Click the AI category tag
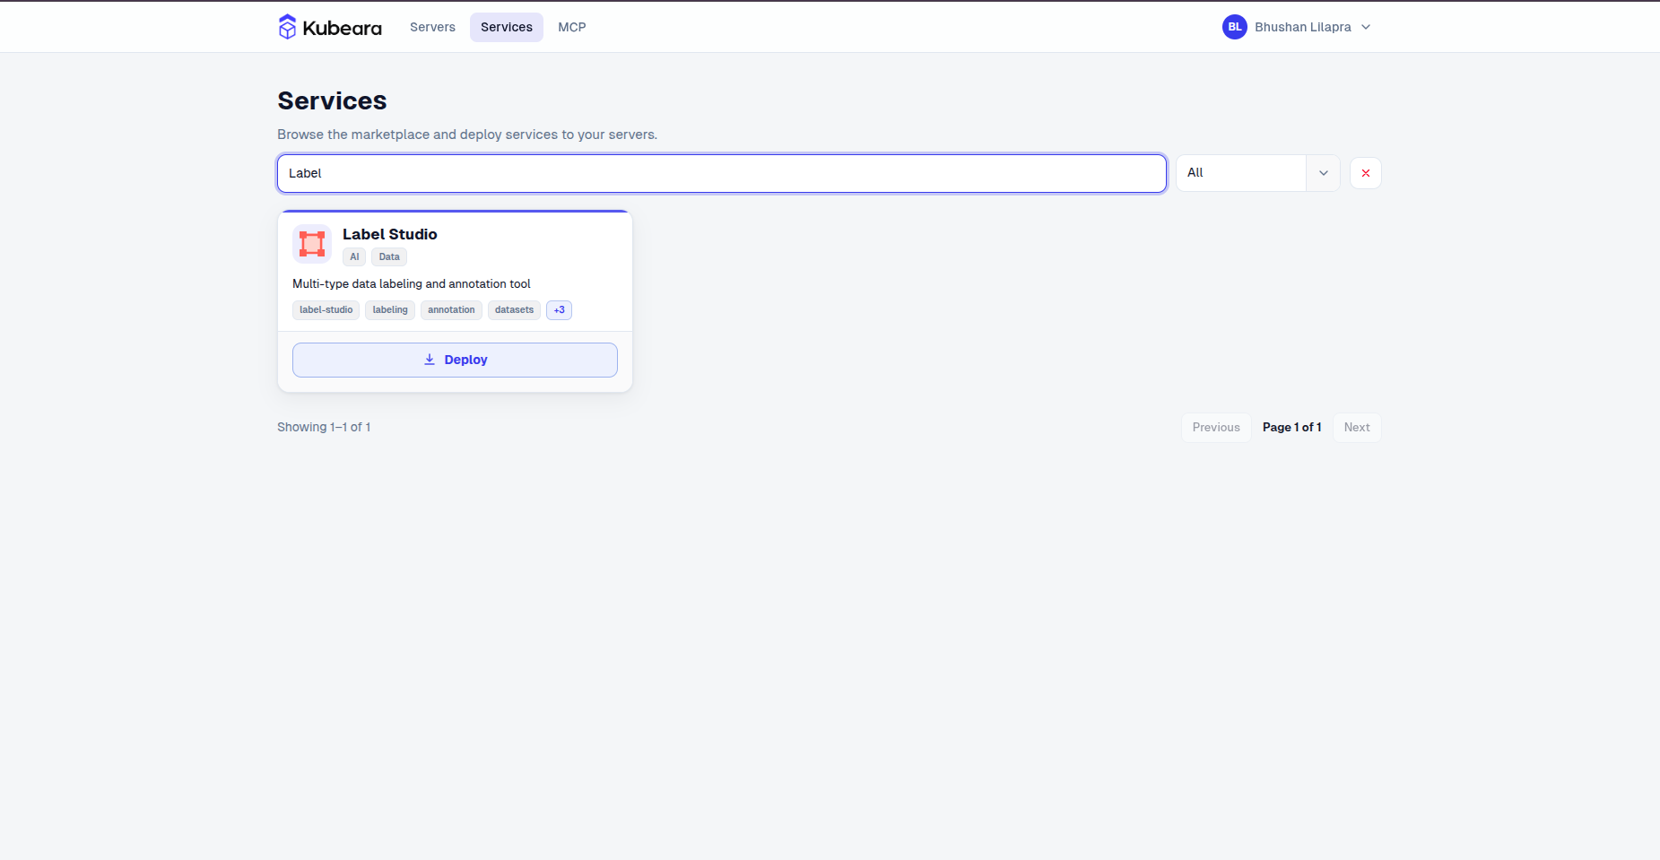 pyautogui.click(x=354, y=257)
